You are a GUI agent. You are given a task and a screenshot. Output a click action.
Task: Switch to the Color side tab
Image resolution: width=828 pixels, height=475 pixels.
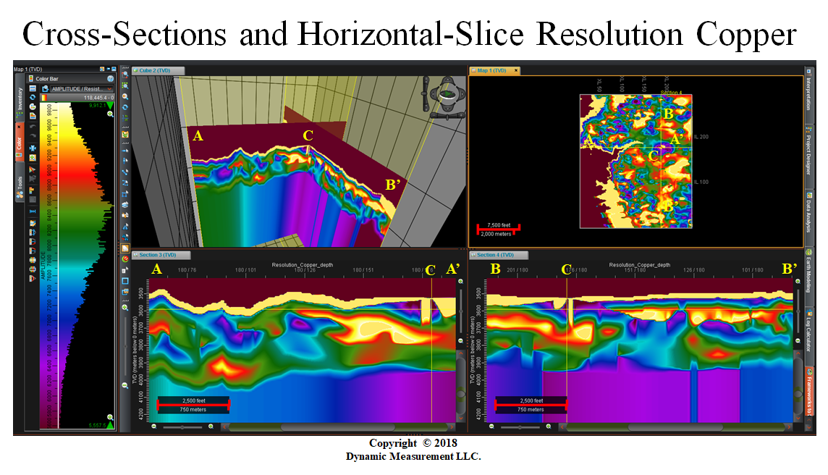coord(20,143)
